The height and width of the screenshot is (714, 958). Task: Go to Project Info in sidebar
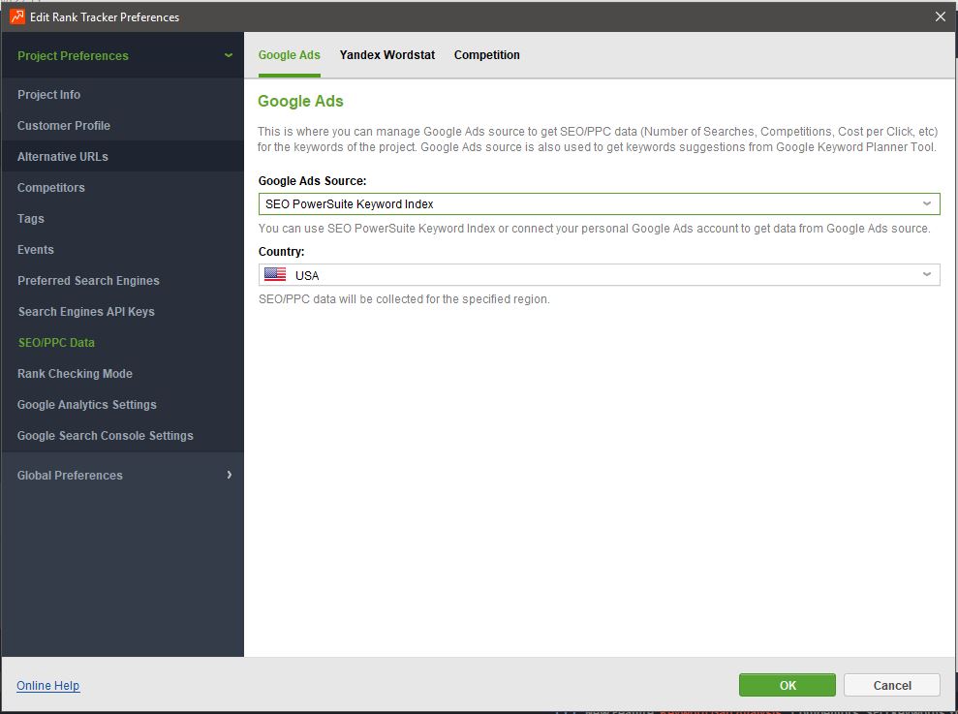point(48,95)
